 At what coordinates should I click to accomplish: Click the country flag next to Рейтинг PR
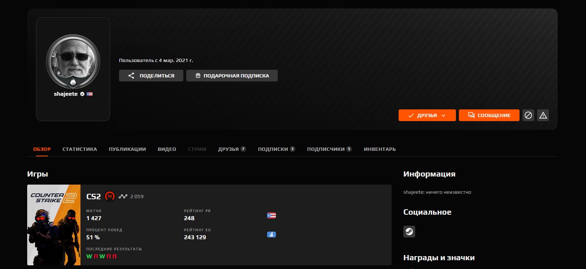[272, 215]
